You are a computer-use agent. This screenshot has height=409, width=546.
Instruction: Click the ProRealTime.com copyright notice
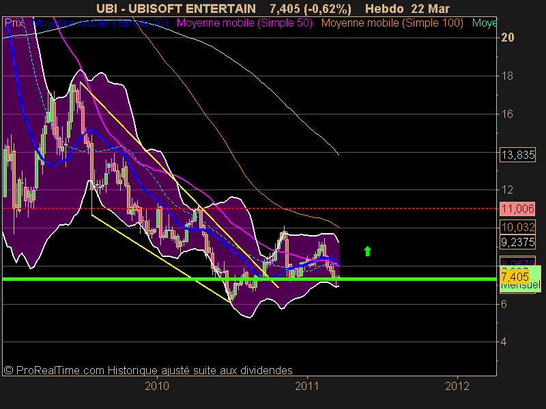coord(148,370)
